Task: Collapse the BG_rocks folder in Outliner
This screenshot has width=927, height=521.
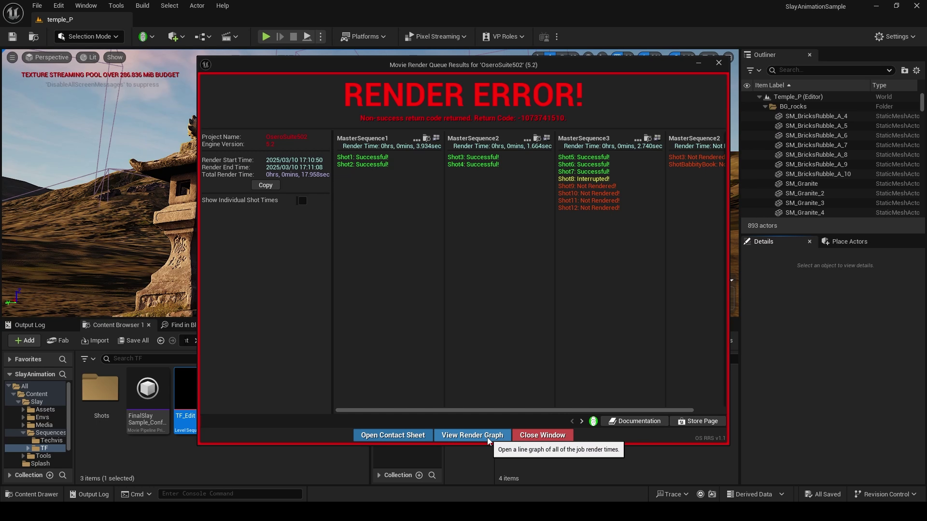Action: [x=765, y=107]
